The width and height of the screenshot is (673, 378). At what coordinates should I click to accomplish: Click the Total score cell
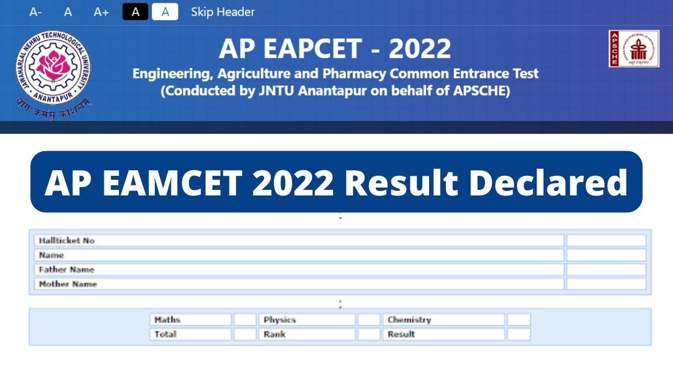point(191,334)
